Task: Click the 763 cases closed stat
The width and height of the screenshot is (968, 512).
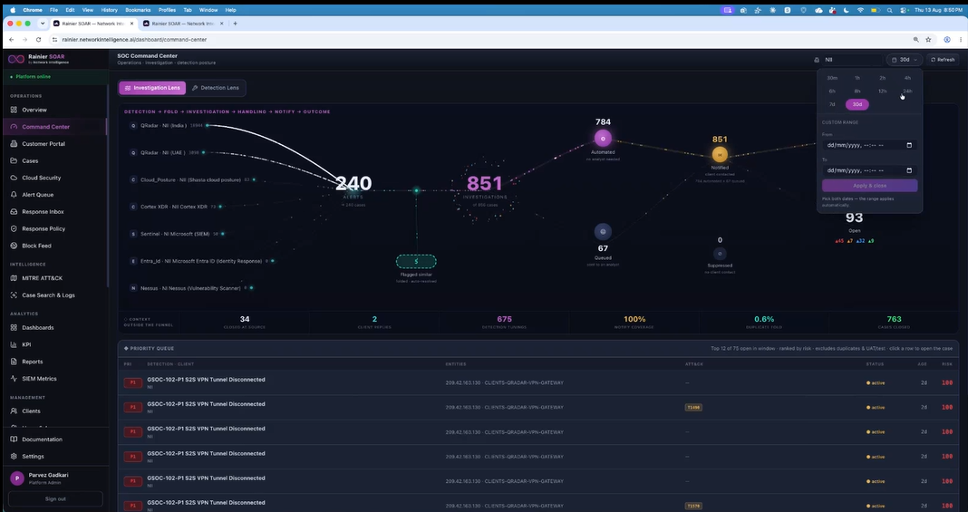Action: pyautogui.click(x=894, y=322)
